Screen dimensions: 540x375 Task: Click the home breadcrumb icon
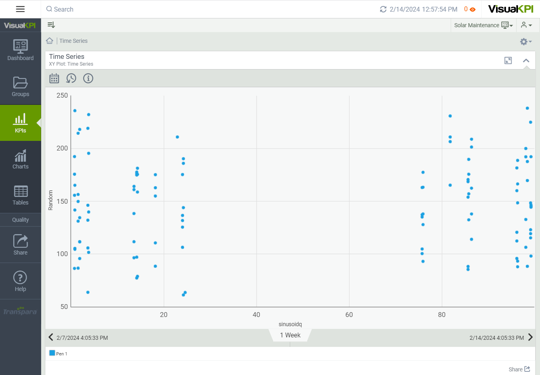click(x=50, y=41)
